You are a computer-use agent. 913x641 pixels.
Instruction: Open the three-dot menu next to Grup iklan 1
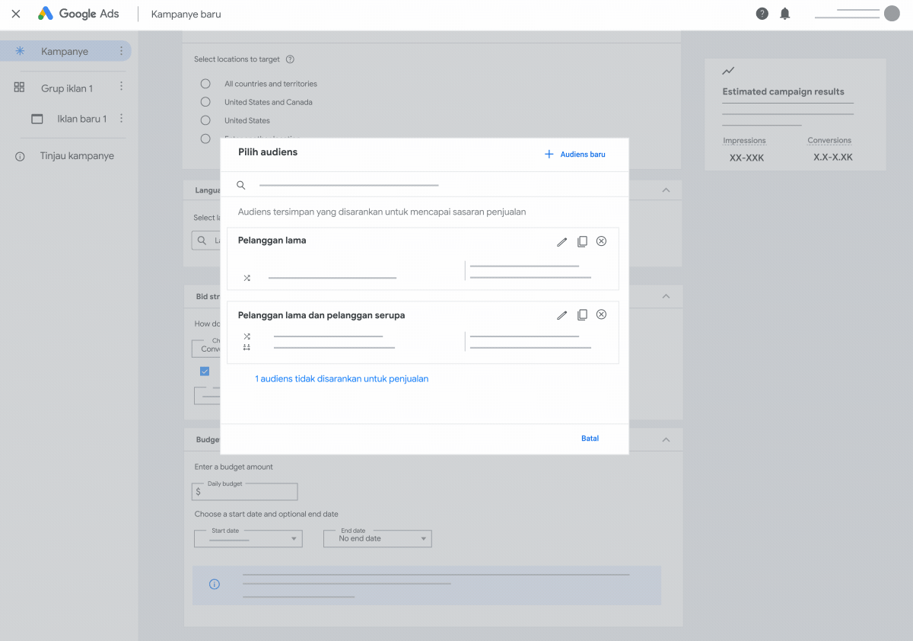pos(121,87)
